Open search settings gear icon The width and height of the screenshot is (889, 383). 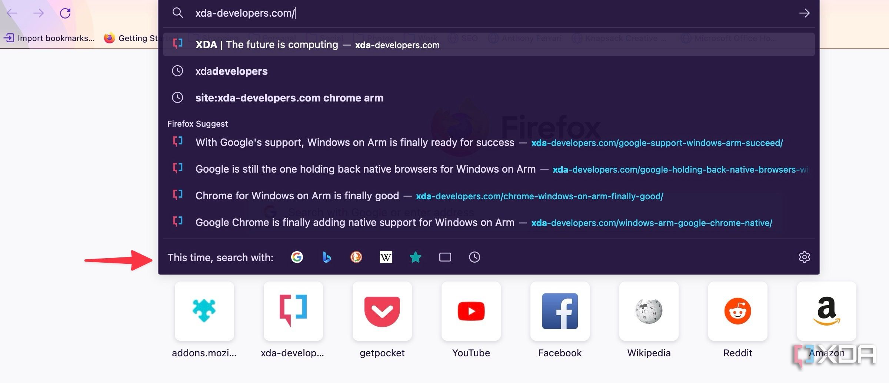point(804,257)
